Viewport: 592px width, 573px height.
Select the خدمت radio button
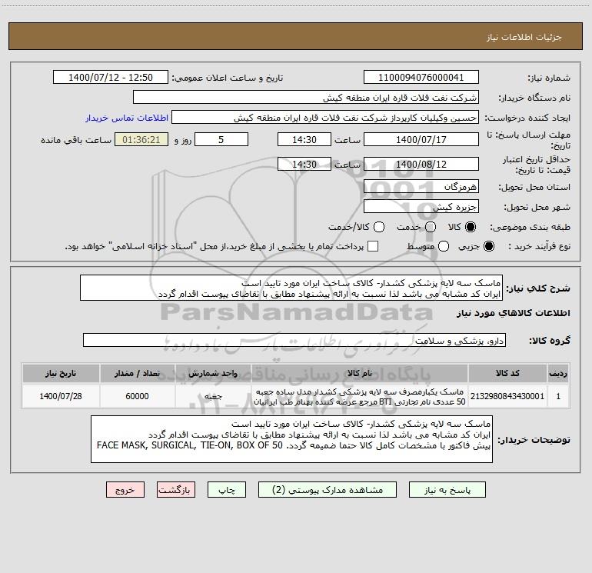(x=431, y=227)
